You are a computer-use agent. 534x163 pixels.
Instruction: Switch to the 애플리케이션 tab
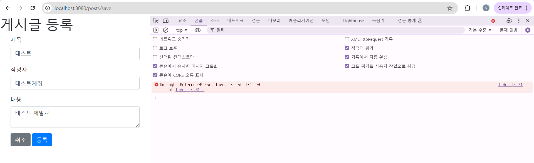click(301, 21)
